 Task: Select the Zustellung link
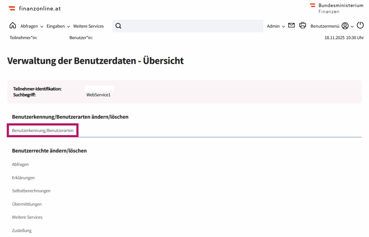click(22, 230)
